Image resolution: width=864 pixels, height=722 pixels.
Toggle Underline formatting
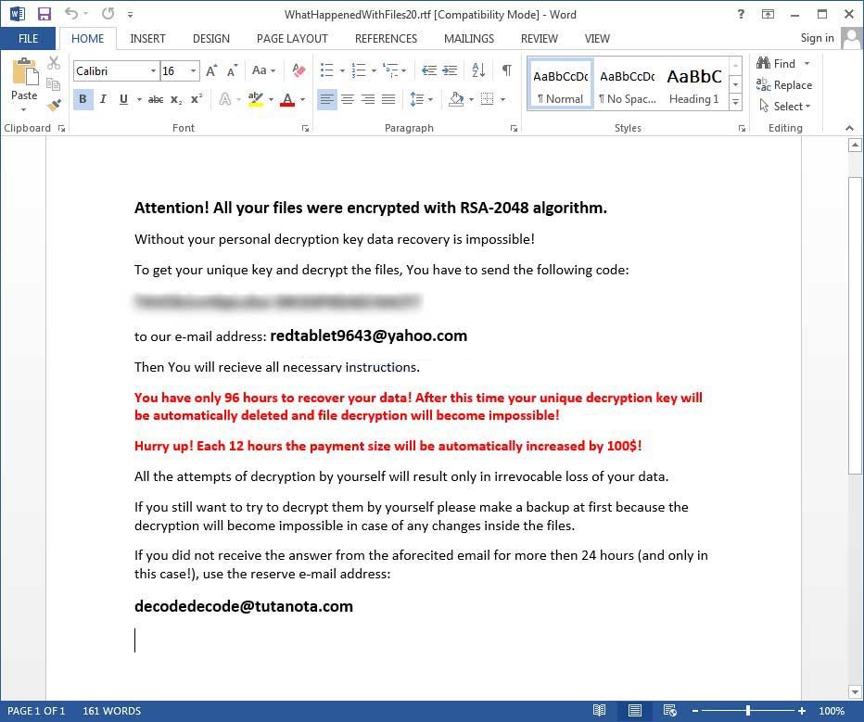pyautogui.click(x=123, y=100)
